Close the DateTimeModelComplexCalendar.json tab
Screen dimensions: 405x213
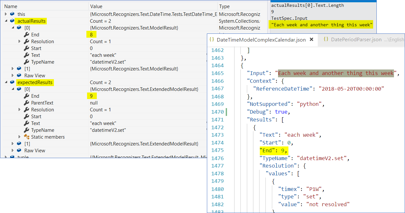311,40
